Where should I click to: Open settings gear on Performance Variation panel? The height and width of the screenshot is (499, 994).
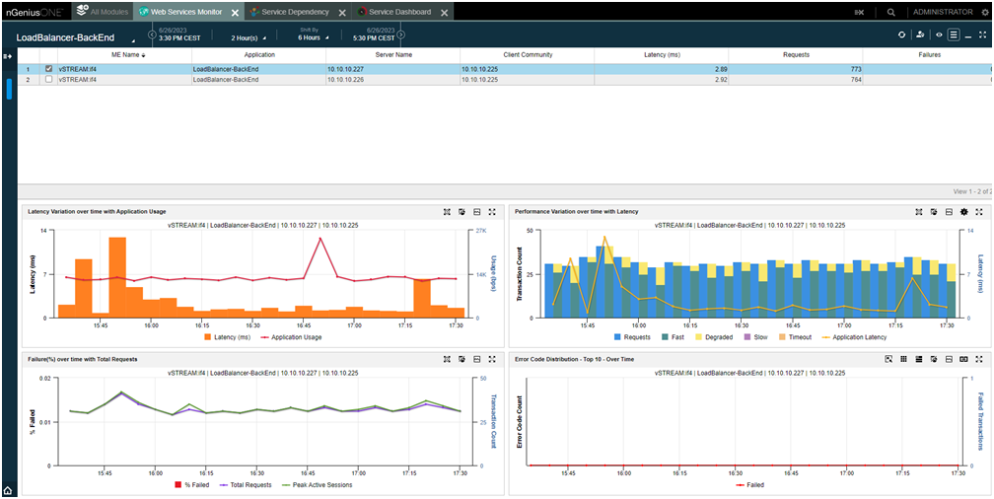964,212
